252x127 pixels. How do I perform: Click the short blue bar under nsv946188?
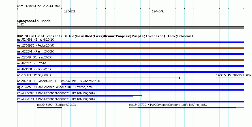point(27,84)
